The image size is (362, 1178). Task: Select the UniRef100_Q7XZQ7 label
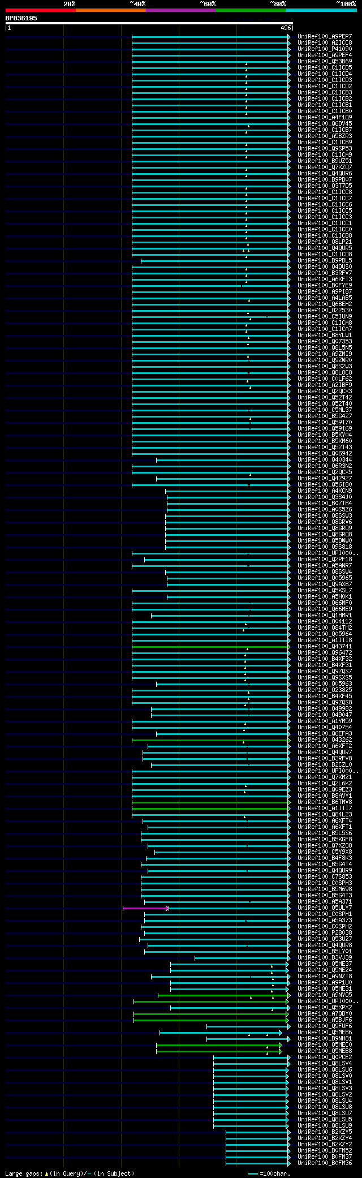[x=325, y=167]
